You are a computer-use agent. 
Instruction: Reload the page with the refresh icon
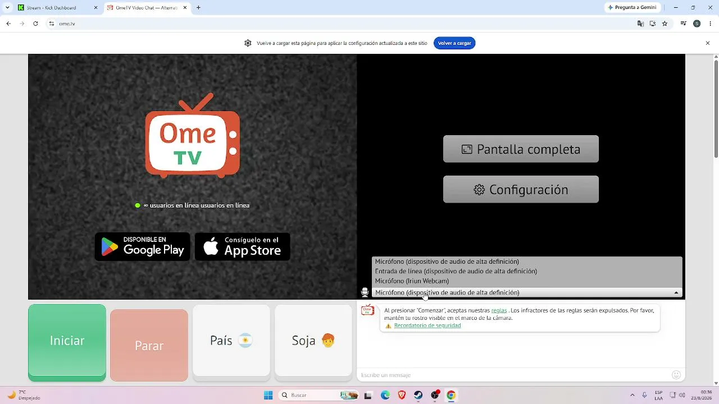point(35,24)
